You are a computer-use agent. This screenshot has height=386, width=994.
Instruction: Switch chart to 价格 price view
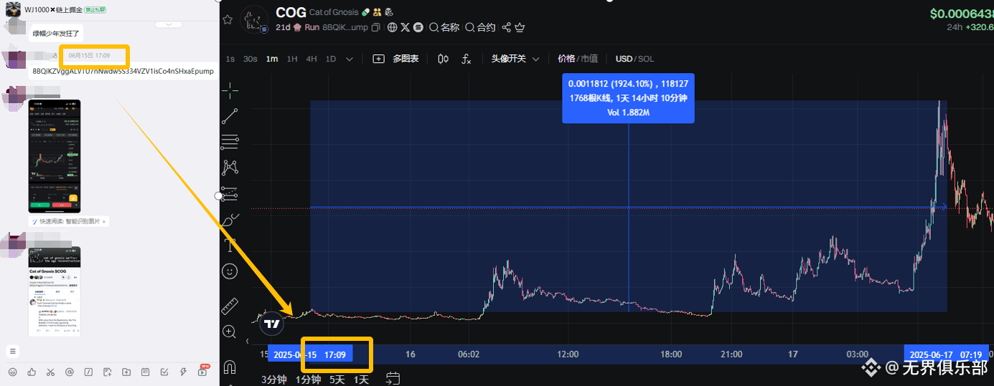click(566, 59)
